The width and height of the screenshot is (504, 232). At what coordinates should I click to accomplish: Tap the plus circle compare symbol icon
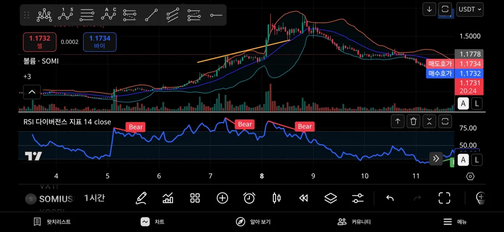tap(222, 198)
